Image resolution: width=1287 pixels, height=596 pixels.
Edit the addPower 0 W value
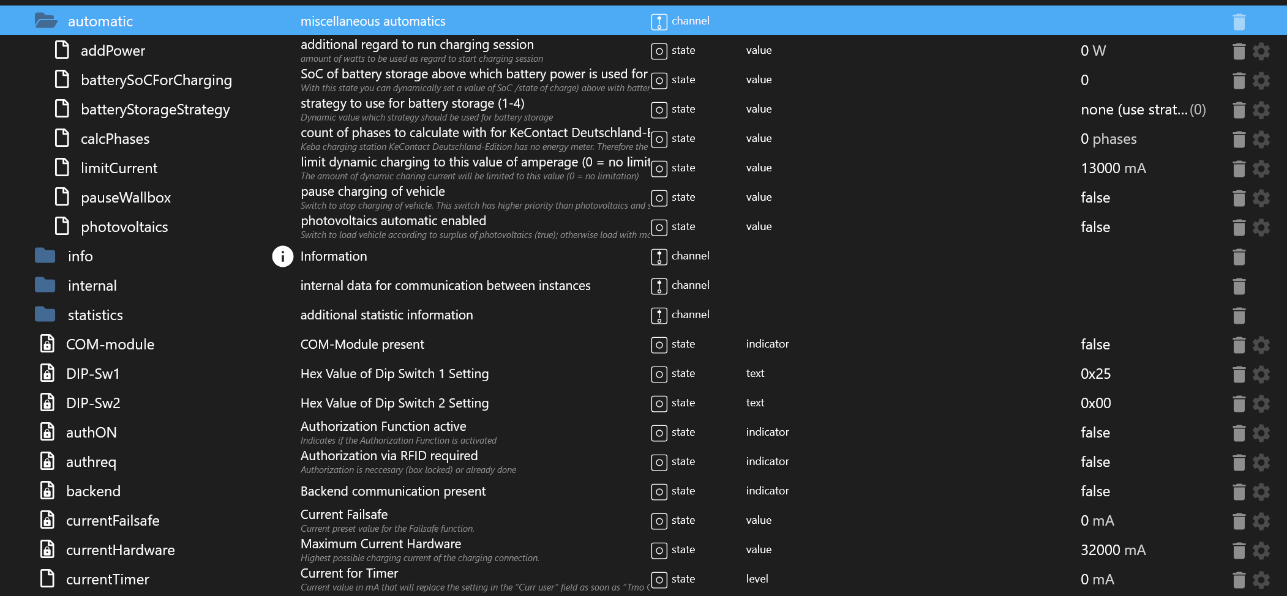pos(1093,51)
